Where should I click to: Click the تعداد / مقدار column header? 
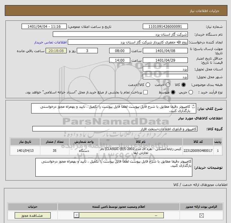[55, 142]
